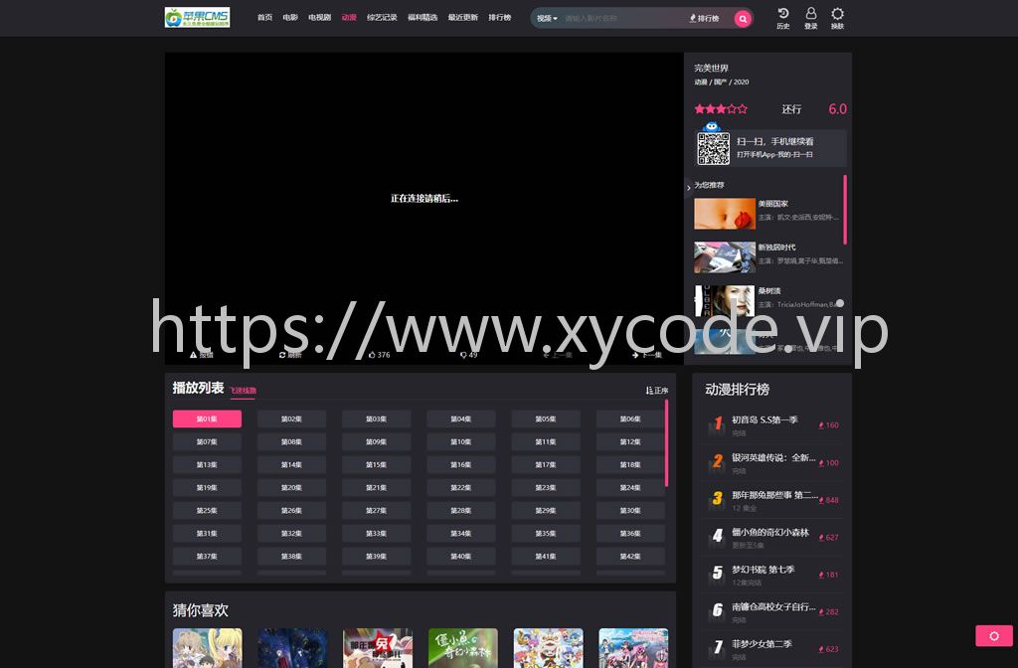Click the thumbs-up button showing 376

pyautogui.click(x=379, y=355)
